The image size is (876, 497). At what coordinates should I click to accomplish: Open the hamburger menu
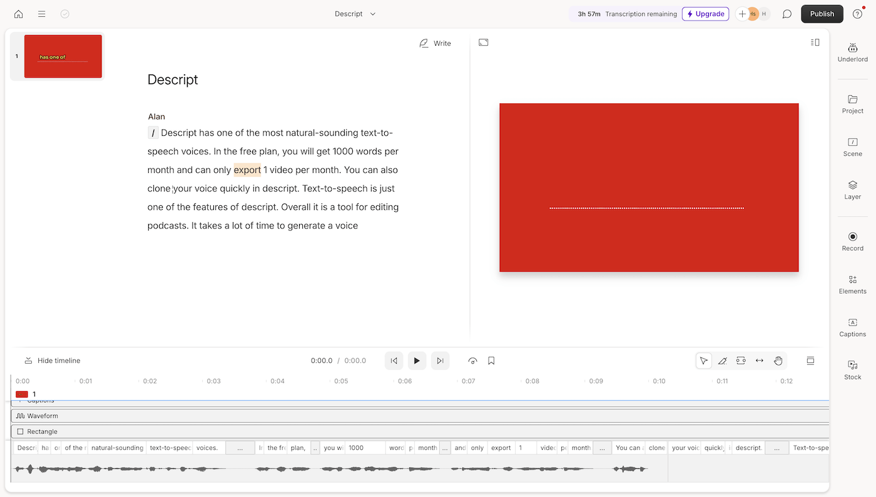[41, 14]
